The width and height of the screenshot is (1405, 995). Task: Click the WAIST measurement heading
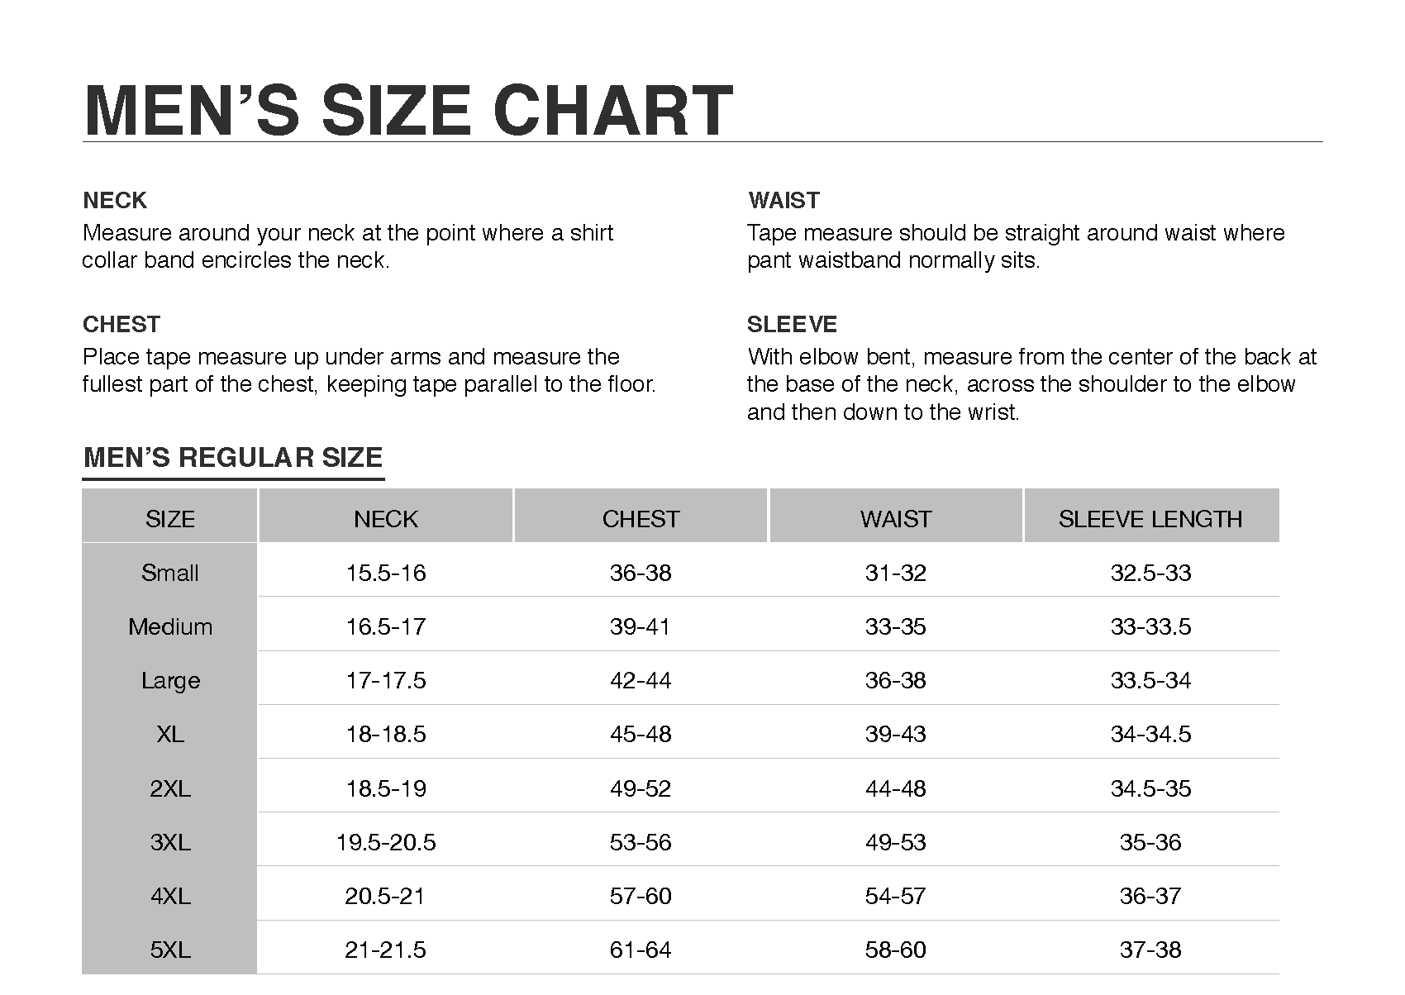pos(783,200)
